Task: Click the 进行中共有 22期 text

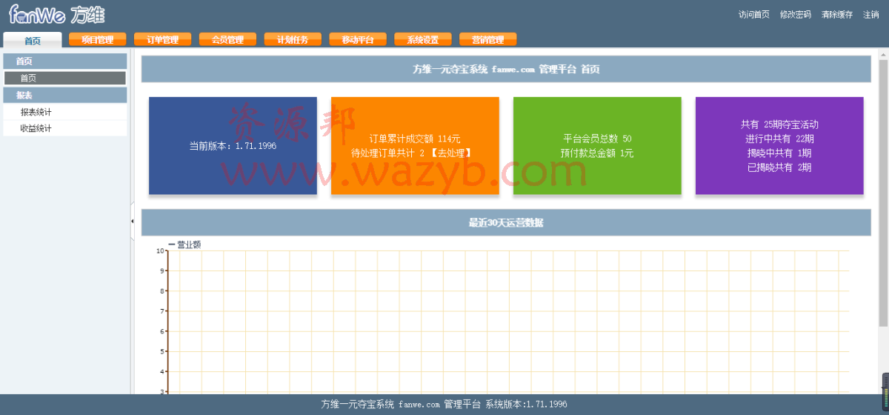Action: tap(779, 139)
